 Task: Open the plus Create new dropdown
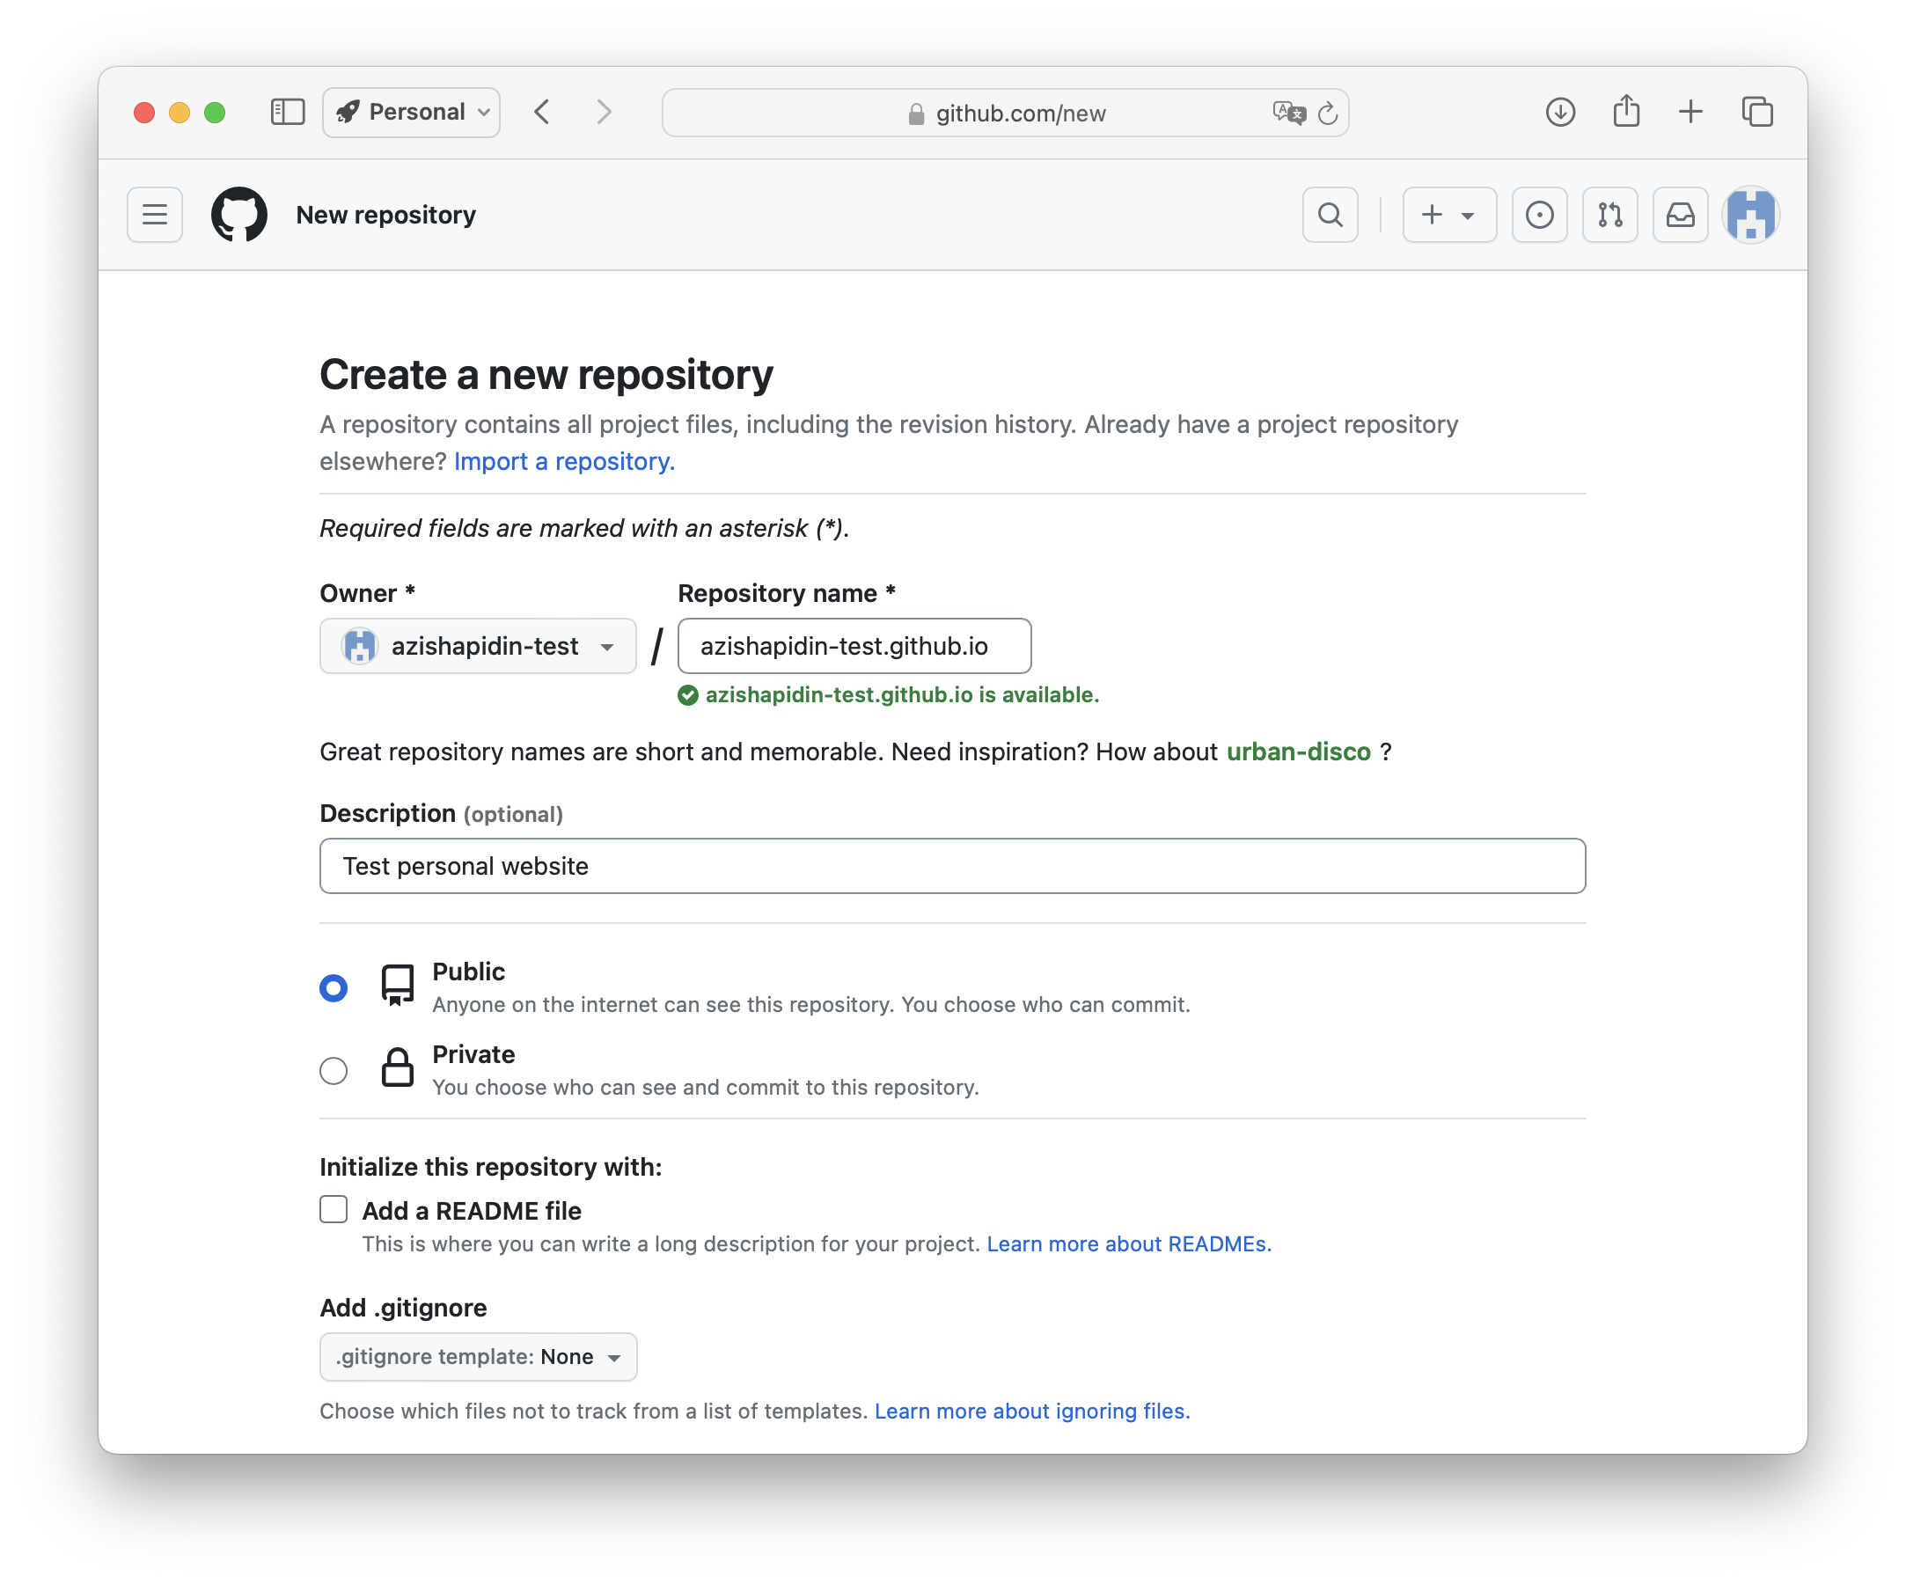pos(1448,215)
